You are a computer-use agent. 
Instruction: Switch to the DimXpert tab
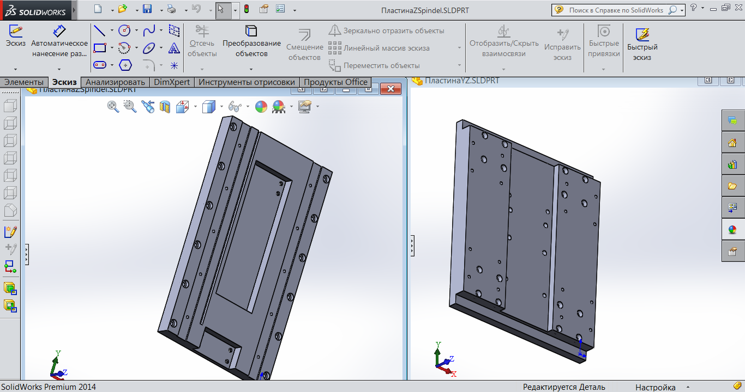(172, 82)
